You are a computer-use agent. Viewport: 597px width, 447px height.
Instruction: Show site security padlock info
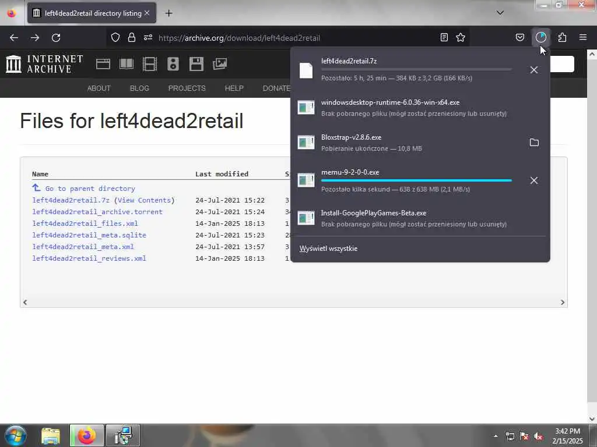[132, 37]
